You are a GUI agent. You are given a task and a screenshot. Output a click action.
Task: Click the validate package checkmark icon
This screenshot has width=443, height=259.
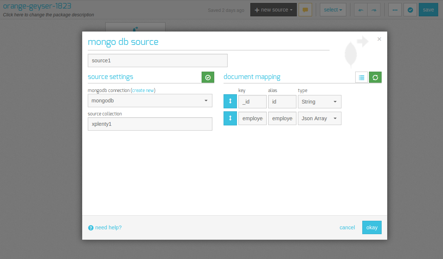tap(410, 9)
